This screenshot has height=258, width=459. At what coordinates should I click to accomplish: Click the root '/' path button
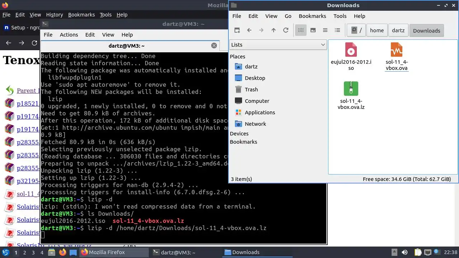(x=356, y=30)
